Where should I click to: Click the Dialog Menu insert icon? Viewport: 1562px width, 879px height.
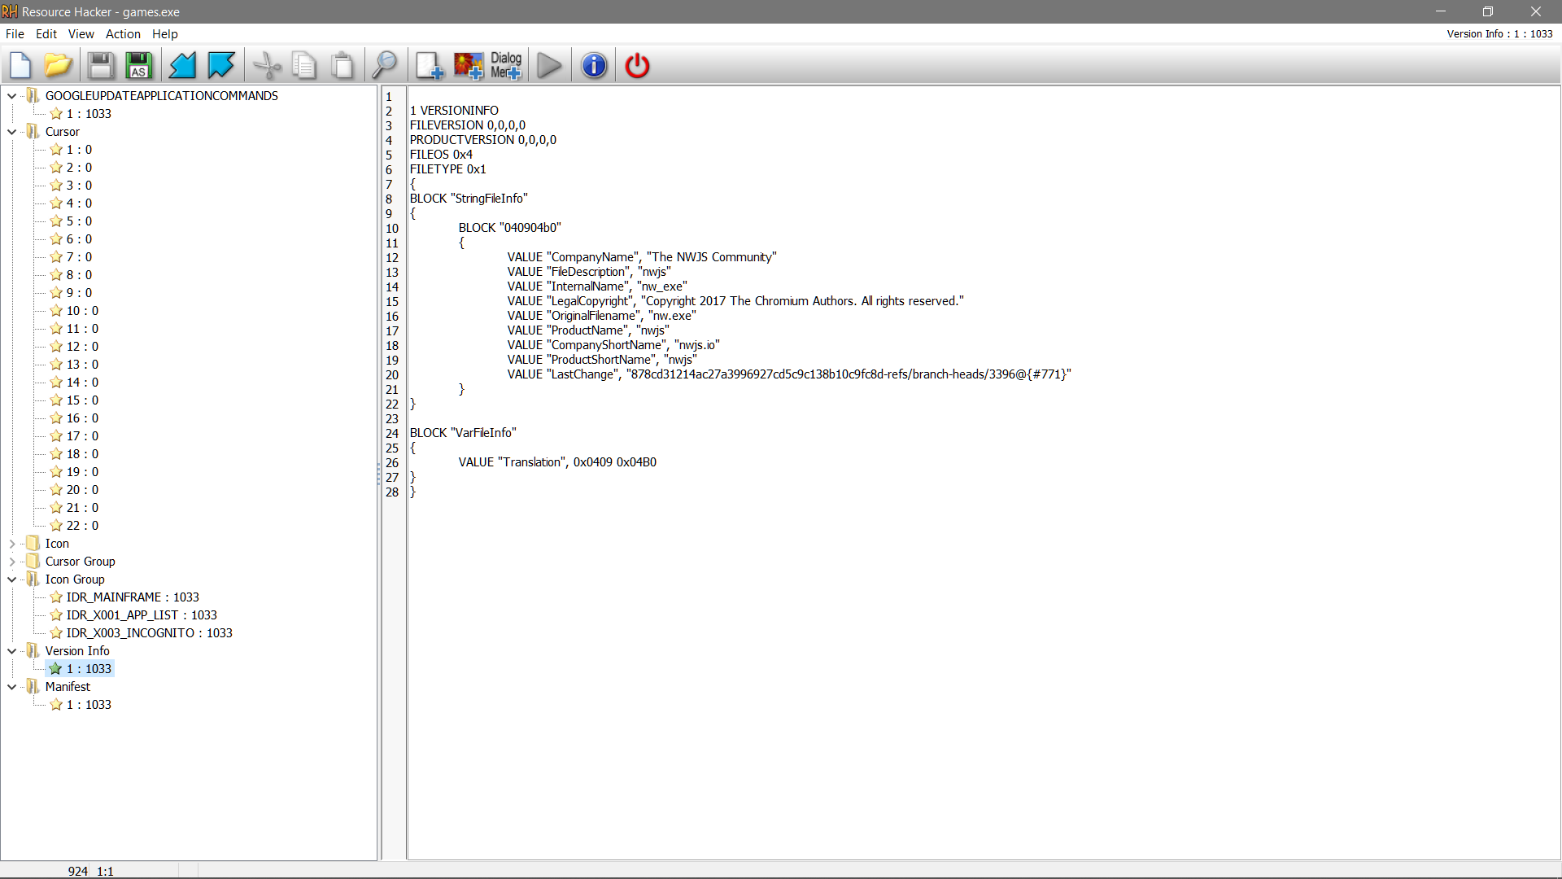pyautogui.click(x=506, y=66)
